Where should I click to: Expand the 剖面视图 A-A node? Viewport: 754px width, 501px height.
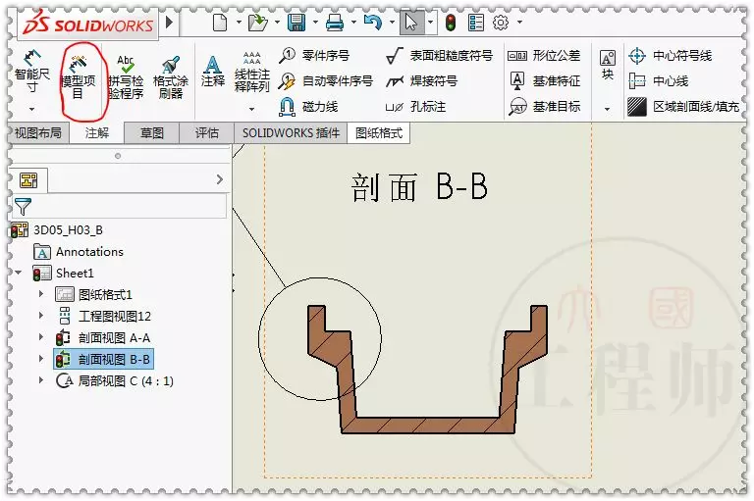click(41, 337)
